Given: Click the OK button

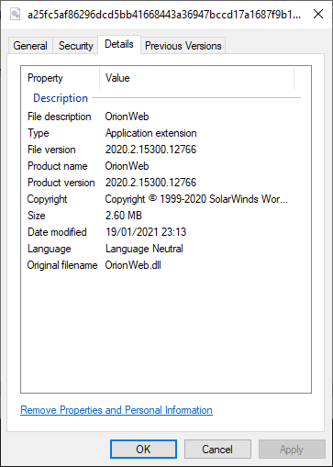Looking at the screenshot, I should pos(143,450).
